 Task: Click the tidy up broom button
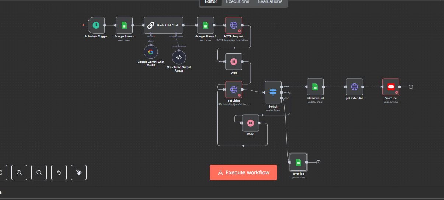point(79,172)
